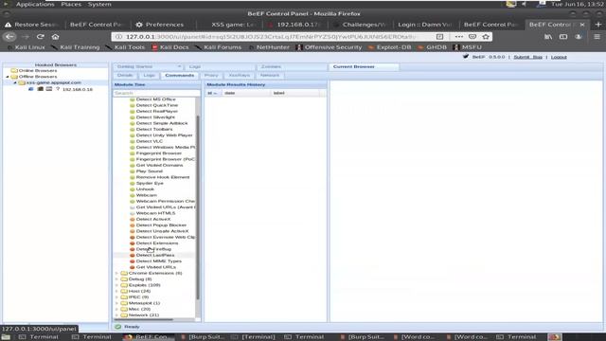Image resolution: width=606 pixels, height=341 pixels.
Task: Click the Exploits folder icon
Action: pyautogui.click(x=124, y=285)
